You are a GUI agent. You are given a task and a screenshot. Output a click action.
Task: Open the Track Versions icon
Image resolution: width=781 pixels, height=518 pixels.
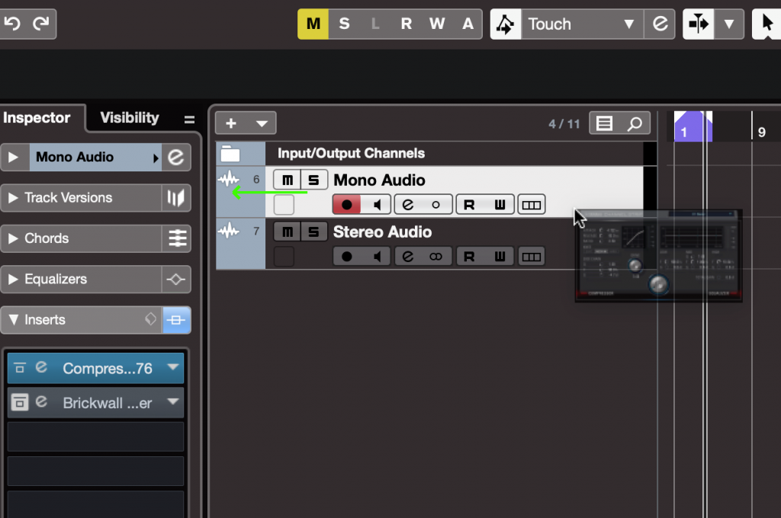[x=176, y=197]
